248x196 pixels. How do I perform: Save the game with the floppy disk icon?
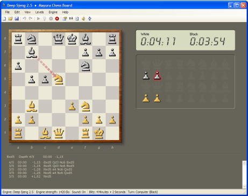(17, 19)
